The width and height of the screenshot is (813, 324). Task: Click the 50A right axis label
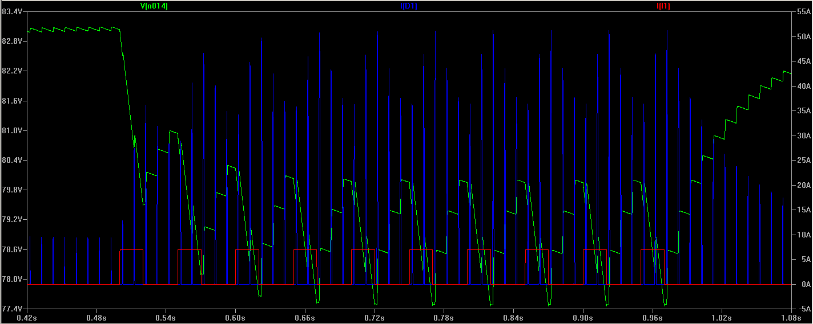tap(804, 36)
